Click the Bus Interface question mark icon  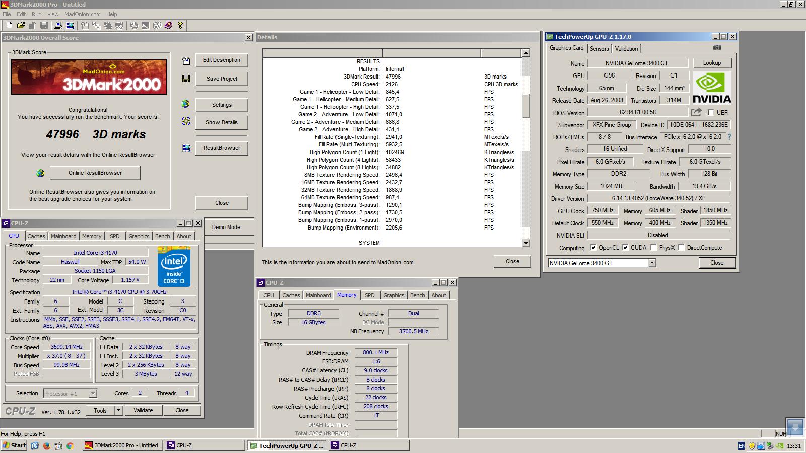pos(729,136)
